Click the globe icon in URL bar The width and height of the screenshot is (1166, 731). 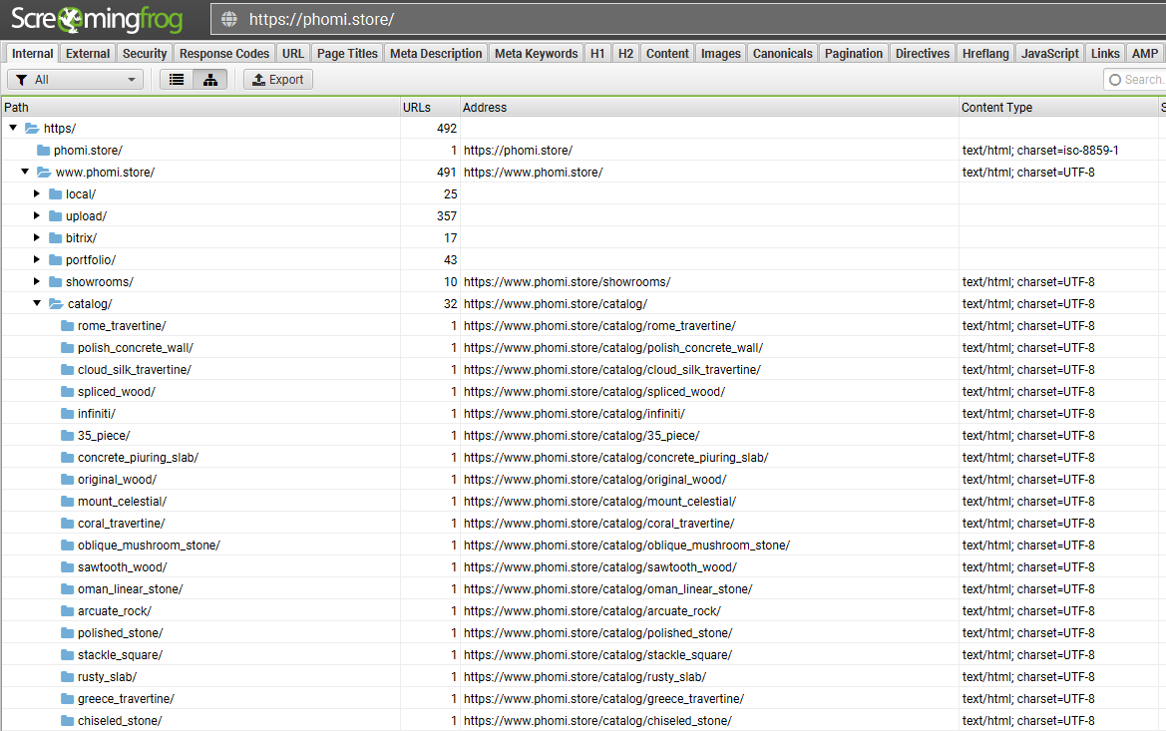point(229,19)
